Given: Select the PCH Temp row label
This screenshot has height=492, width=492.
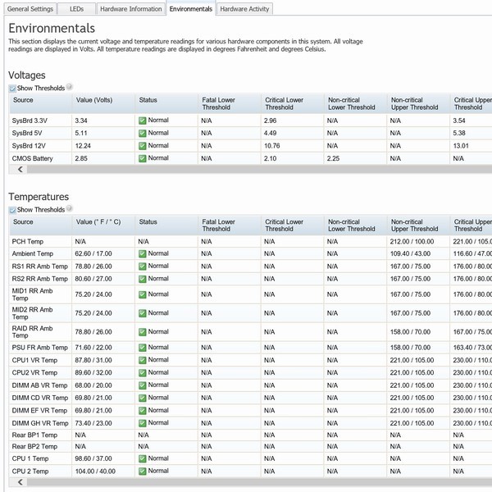Looking at the screenshot, I should 28,242.
